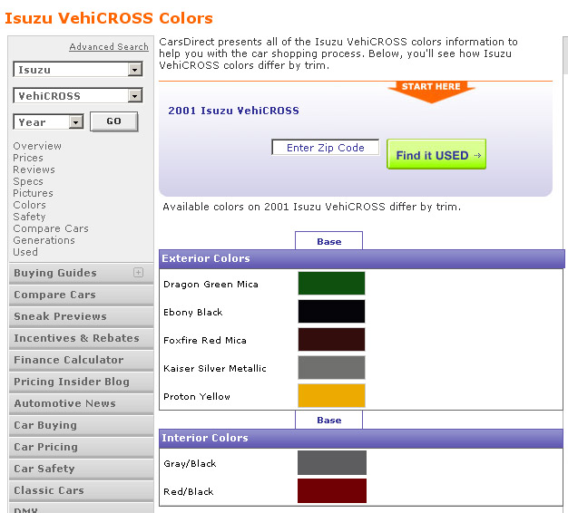Click the Ebony Black swatch
Screen dimensions: 568x513
coord(331,311)
